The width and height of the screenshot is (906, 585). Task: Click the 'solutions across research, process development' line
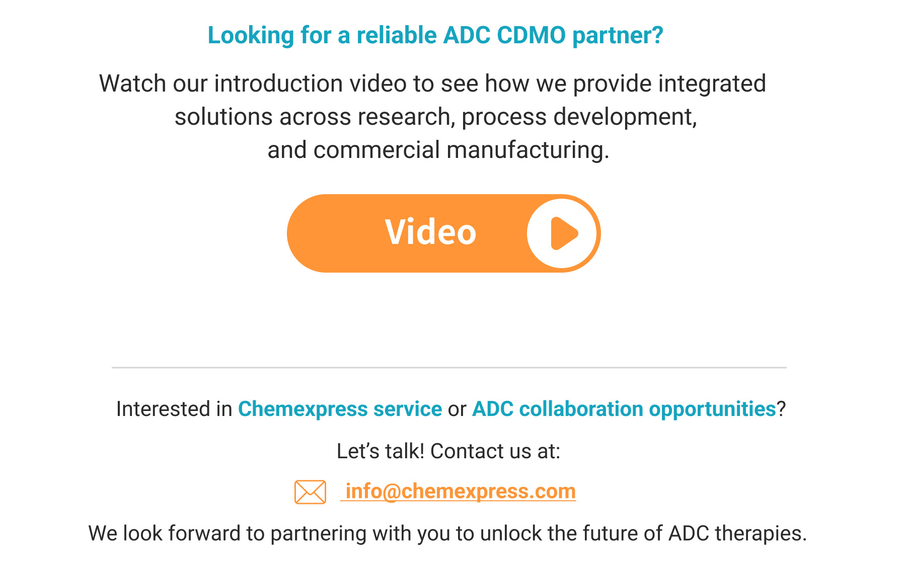pos(436,117)
